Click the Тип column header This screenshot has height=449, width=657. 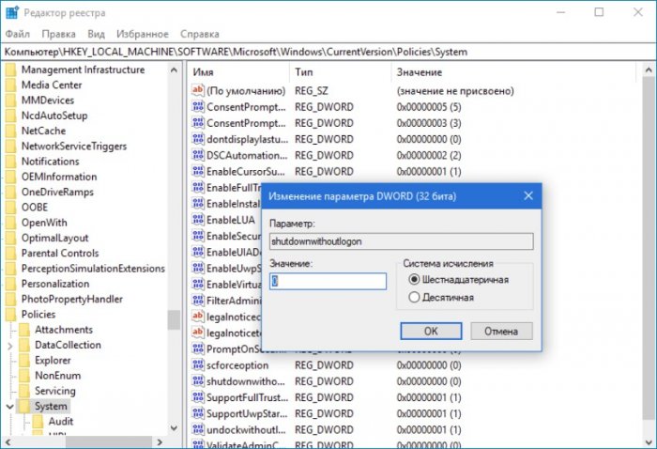coord(305,71)
